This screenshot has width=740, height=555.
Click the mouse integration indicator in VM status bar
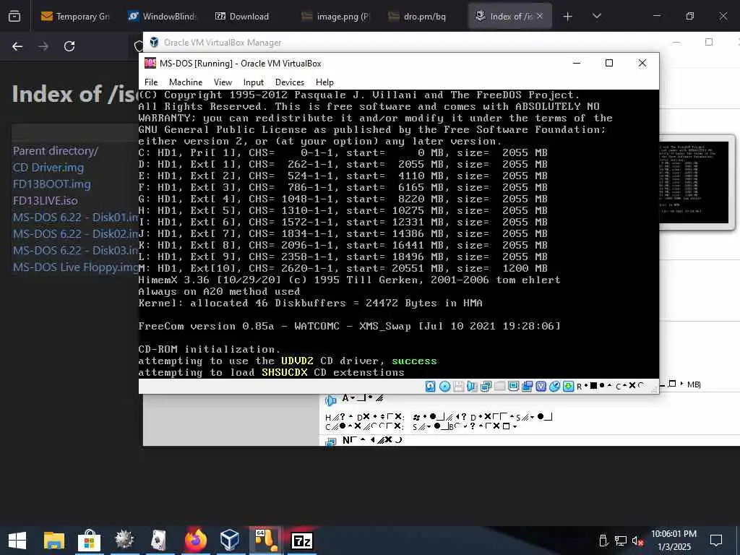[554, 387]
